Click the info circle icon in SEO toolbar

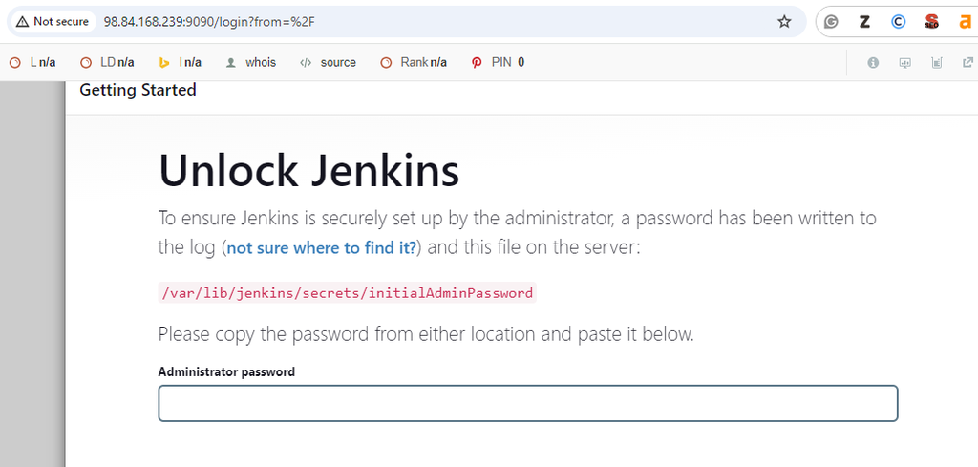tap(873, 62)
